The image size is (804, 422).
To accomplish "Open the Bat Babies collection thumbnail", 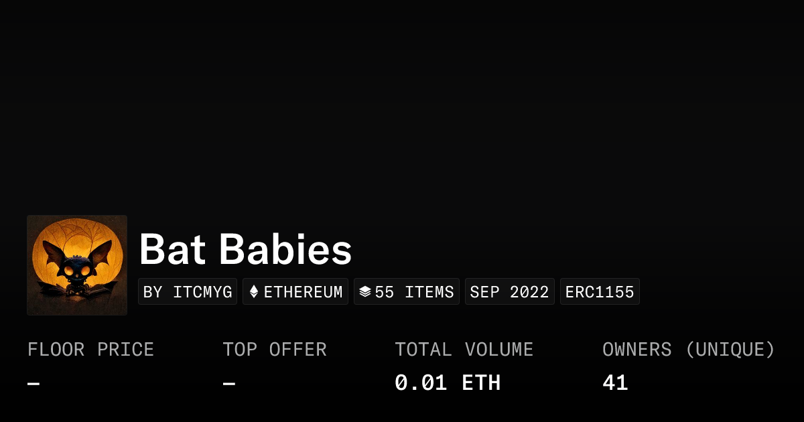I will click(77, 265).
